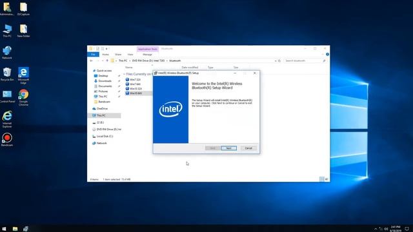This screenshot has height=232, width=413.
Task: Open the Share ribbon tab in File Explorer
Action: [118, 54]
